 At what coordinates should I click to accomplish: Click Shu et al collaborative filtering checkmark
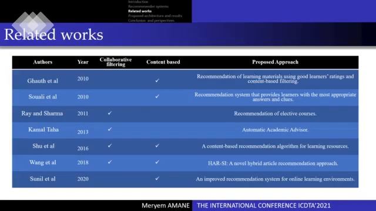(x=110, y=145)
